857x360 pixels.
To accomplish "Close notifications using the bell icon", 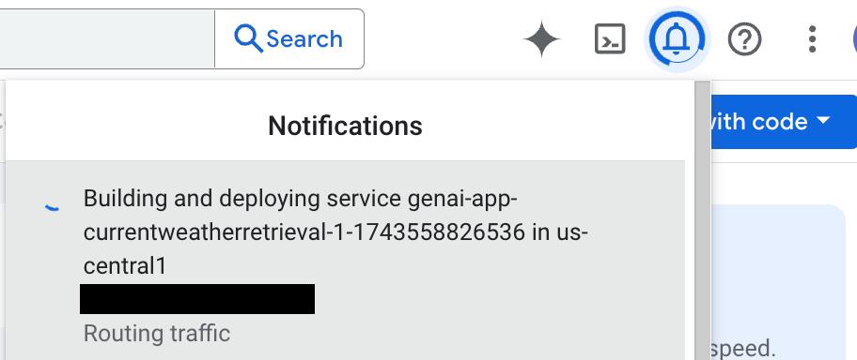I will (677, 39).
